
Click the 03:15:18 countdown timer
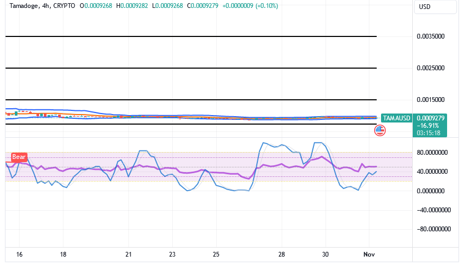(429, 133)
